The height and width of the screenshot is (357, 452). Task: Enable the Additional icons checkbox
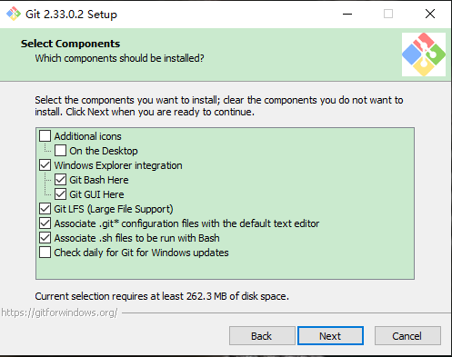45,136
